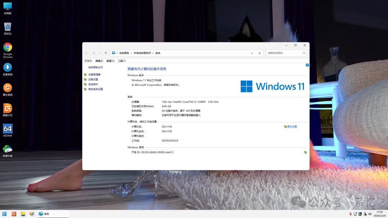Open the colorful display tray icon
The height and width of the screenshot is (218, 388).
pos(360,214)
